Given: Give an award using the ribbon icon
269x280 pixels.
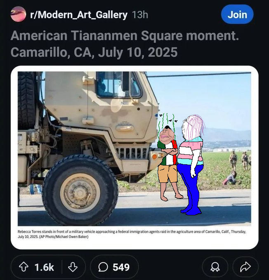Looking at the screenshot, I should point(215,267).
